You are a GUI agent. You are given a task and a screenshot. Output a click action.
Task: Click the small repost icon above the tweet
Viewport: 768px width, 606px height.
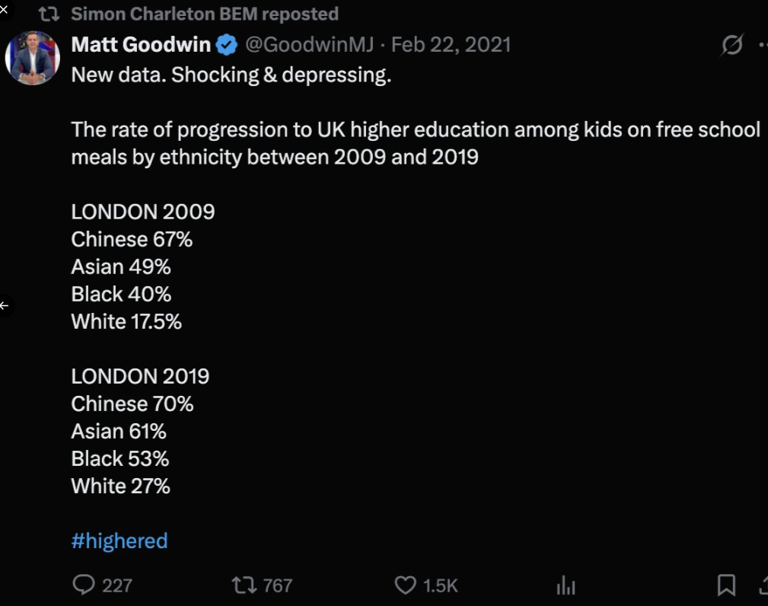point(50,14)
